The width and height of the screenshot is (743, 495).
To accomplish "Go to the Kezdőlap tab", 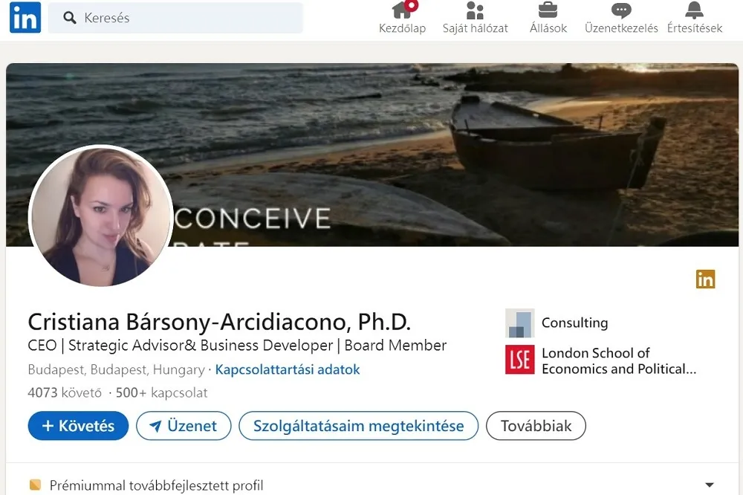I will coord(402,18).
